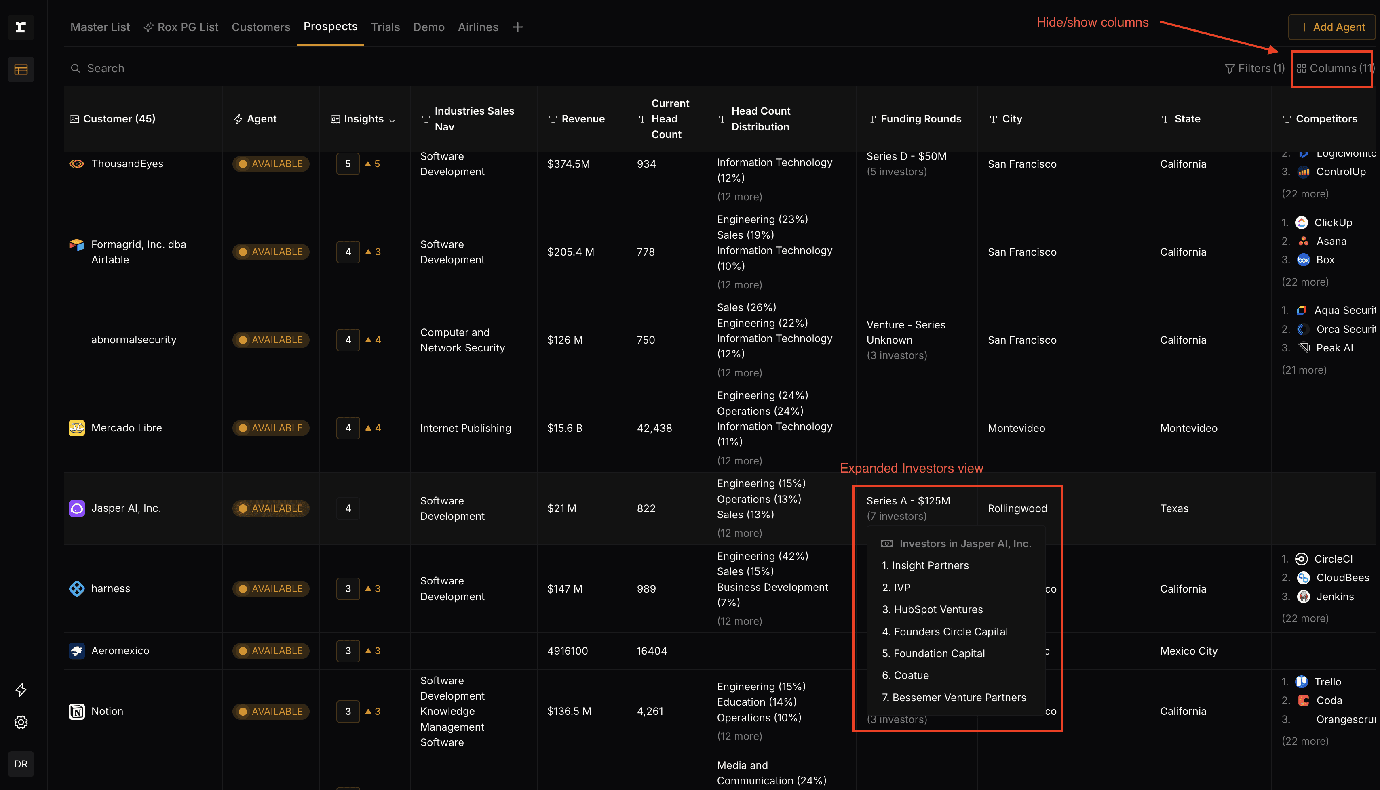Open the Filters (1) menu
1380x790 pixels.
coord(1255,68)
